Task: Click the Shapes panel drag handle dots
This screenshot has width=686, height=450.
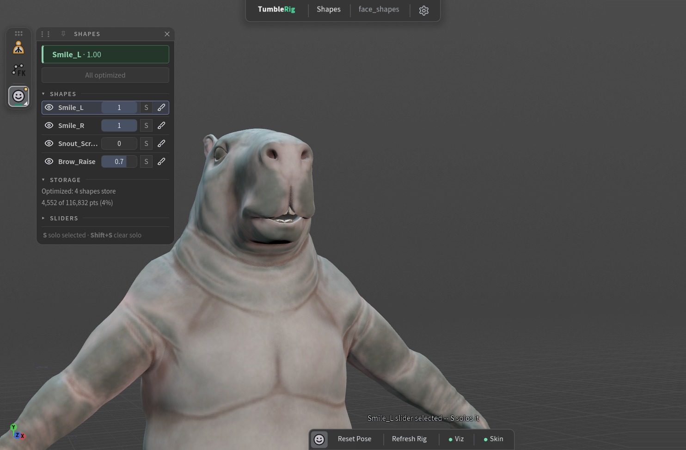Action: tap(45, 34)
